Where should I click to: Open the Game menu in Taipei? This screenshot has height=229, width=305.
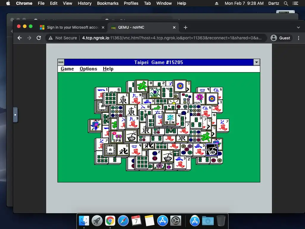pyautogui.click(x=67, y=69)
